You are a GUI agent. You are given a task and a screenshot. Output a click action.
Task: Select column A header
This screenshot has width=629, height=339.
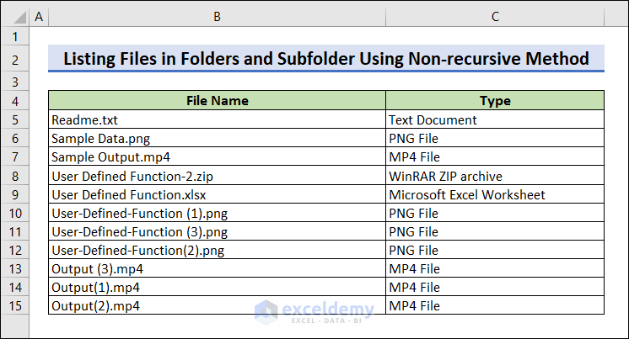click(39, 16)
